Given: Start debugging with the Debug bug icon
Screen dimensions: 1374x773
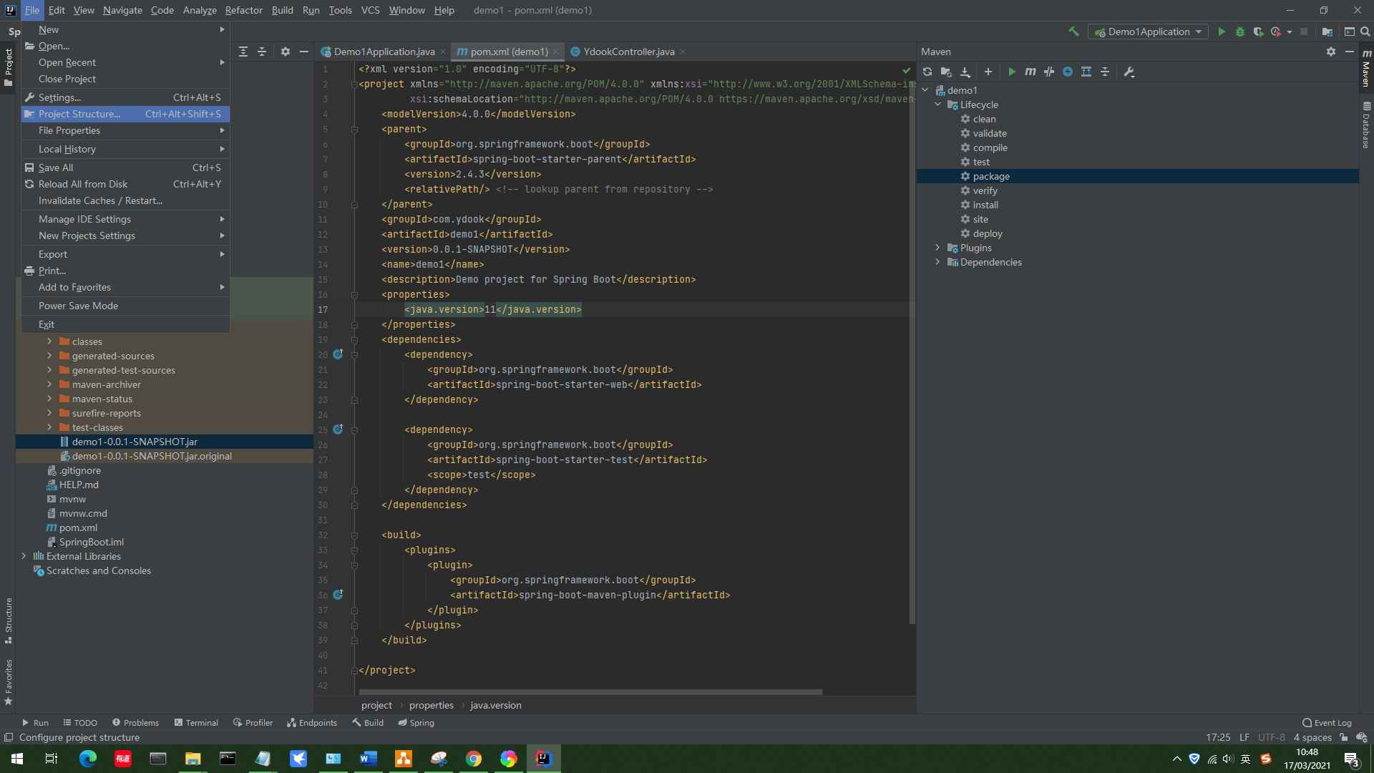Looking at the screenshot, I should pos(1239,31).
